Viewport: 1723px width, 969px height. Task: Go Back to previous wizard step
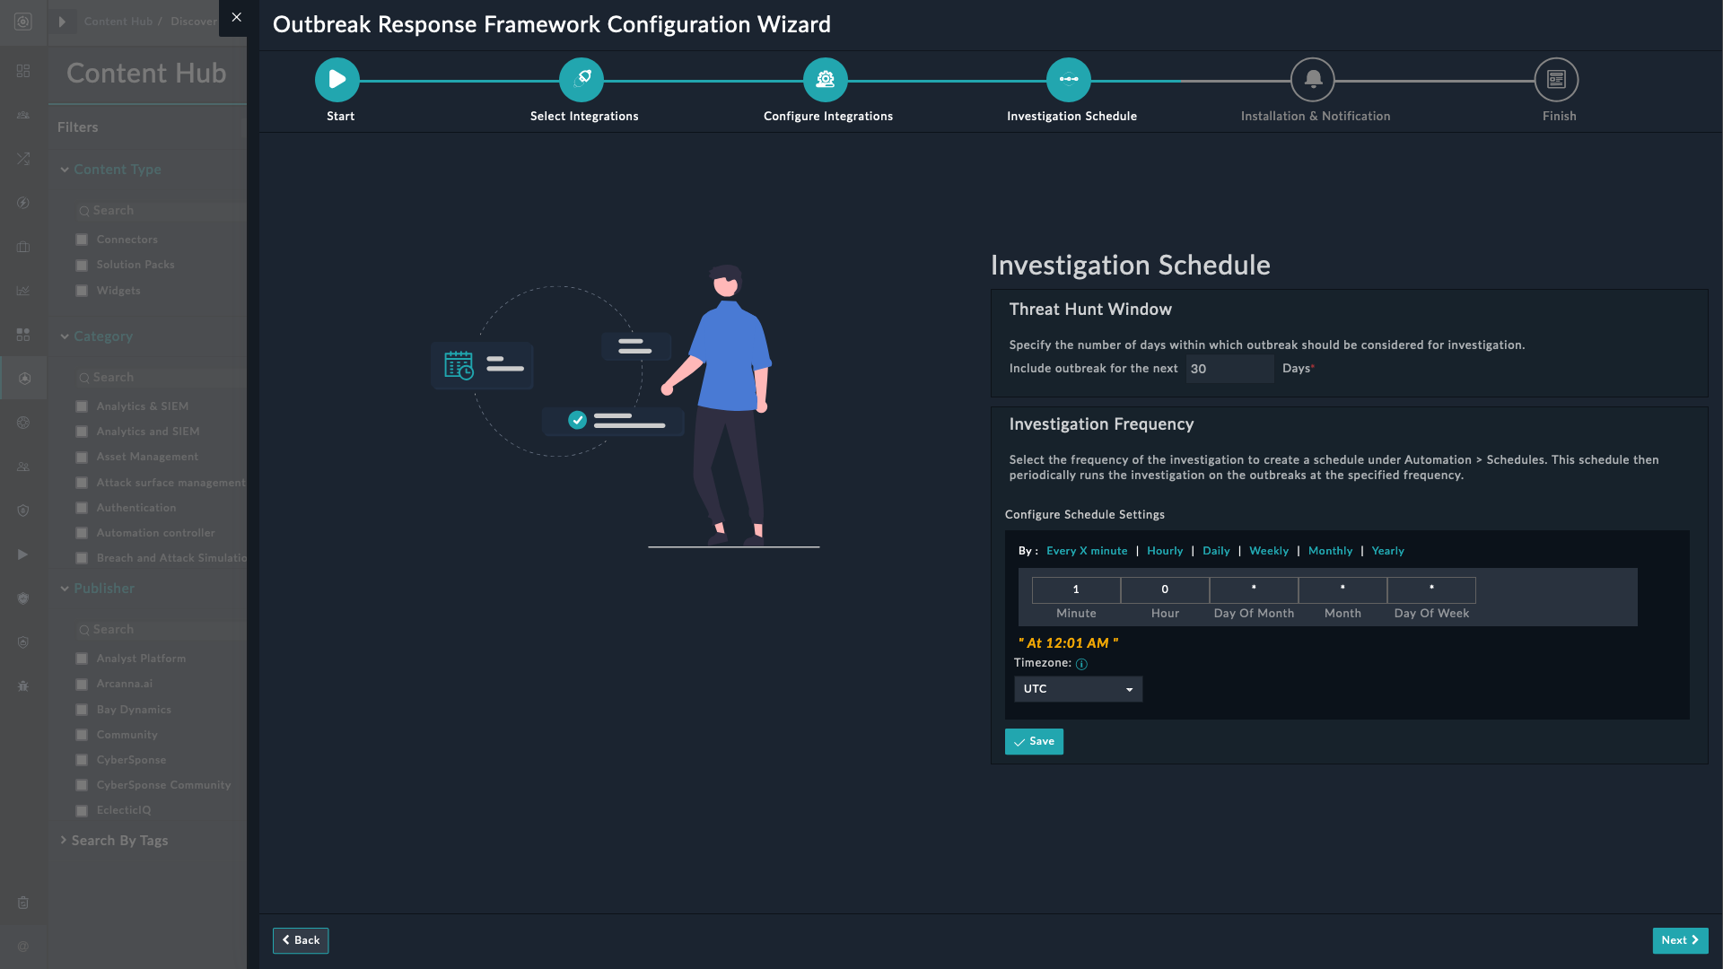click(x=301, y=940)
